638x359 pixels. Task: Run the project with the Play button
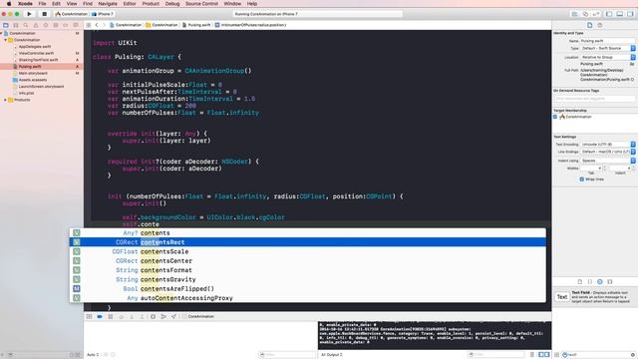pyautogui.click(x=29, y=14)
